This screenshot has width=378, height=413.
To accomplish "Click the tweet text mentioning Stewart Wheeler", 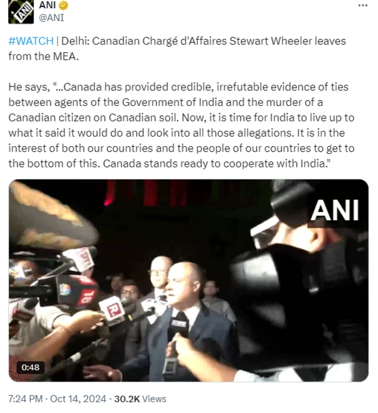I will click(177, 49).
